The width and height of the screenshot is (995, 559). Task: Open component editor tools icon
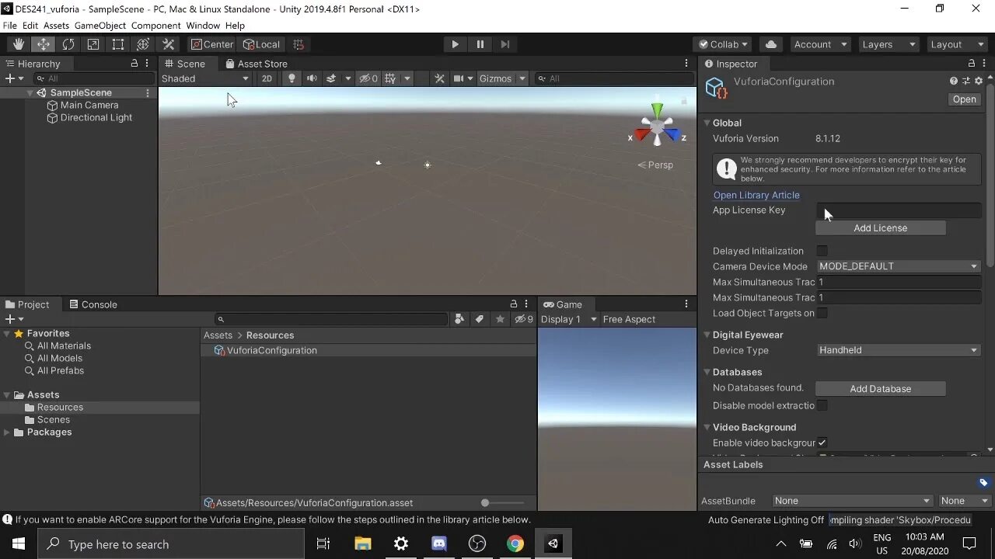[439, 78]
